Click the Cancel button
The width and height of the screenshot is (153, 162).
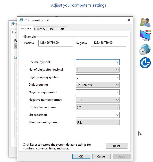click(101, 156)
